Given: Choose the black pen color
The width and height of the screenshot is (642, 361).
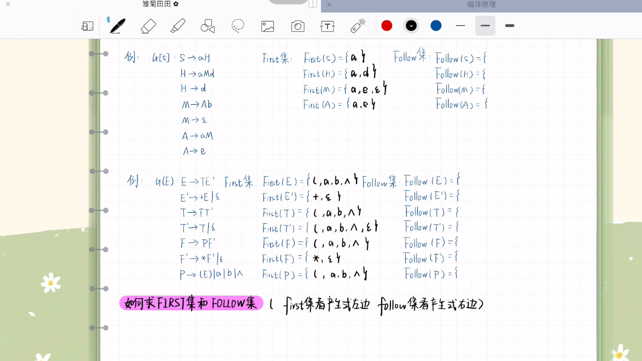Looking at the screenshot, I should pos(412,26).
